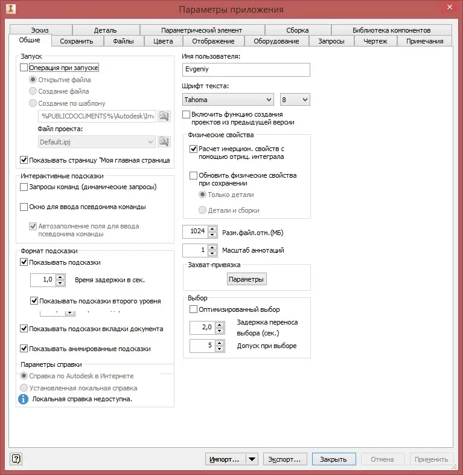The image size is (463, 475).
Task: Close the Параметры приложения dialog window
Action: 450,7
